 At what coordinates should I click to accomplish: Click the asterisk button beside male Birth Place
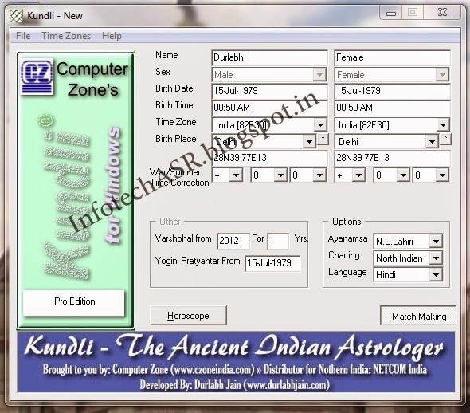point(323,139)
